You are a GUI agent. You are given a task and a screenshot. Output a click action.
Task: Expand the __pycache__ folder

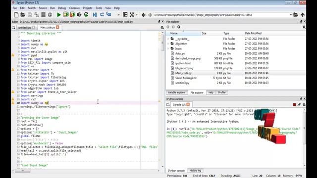(x=168, y=39)
